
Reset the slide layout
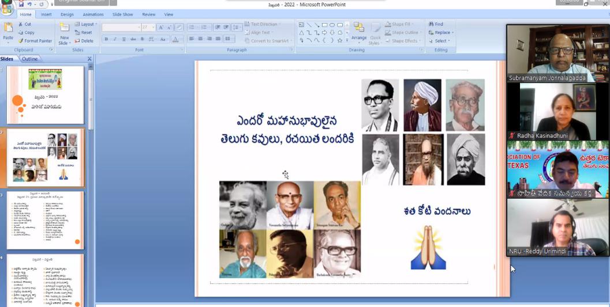[x=84, y=33]
